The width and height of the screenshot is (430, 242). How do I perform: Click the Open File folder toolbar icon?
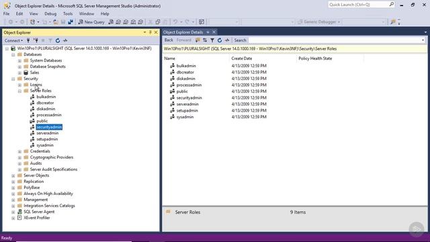coord(56,22)
